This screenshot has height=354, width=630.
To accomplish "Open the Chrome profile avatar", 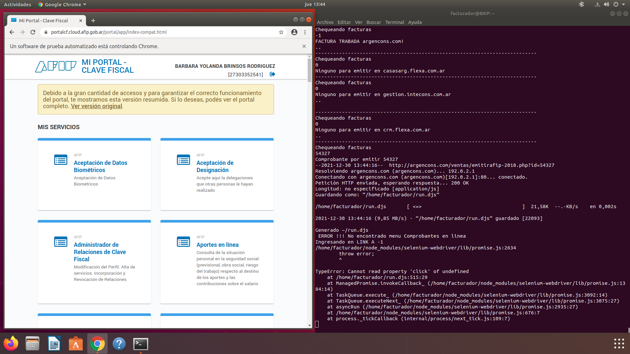I will tap(294, 32).
